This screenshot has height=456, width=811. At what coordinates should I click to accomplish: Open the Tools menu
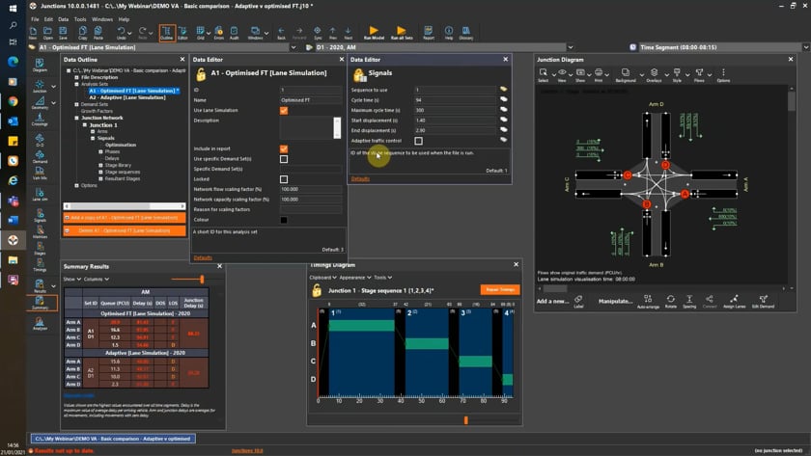(80, 18)
